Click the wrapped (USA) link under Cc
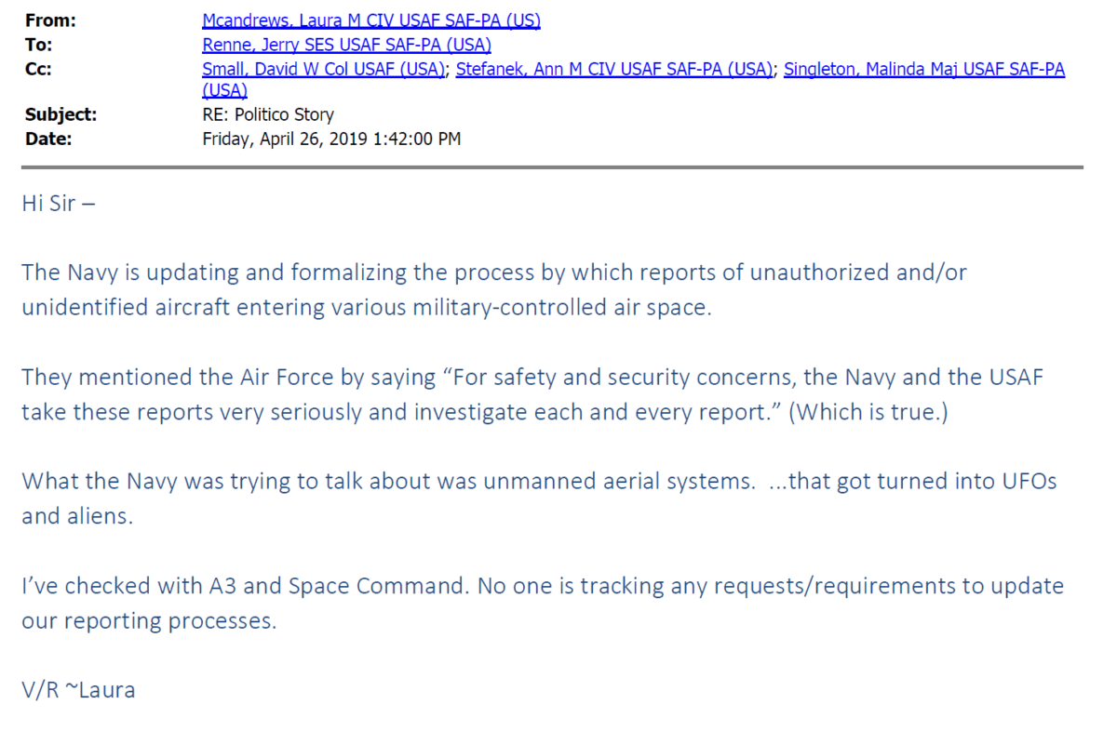Viewport: 1117px width, 731px height. point(224,90)
